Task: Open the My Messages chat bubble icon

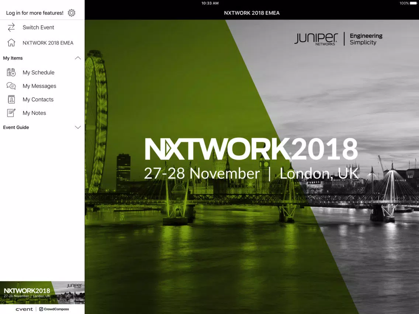Action: (x=11, y=86)
